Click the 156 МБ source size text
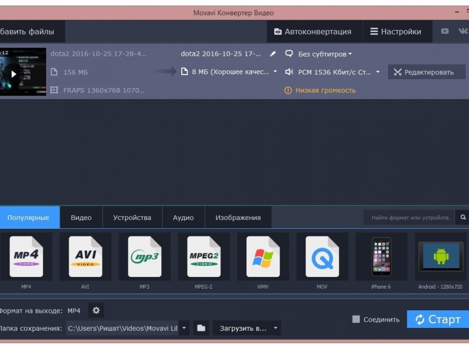Image resolution: width=469 pixels, height=352 pixels. tap(76, 72)
